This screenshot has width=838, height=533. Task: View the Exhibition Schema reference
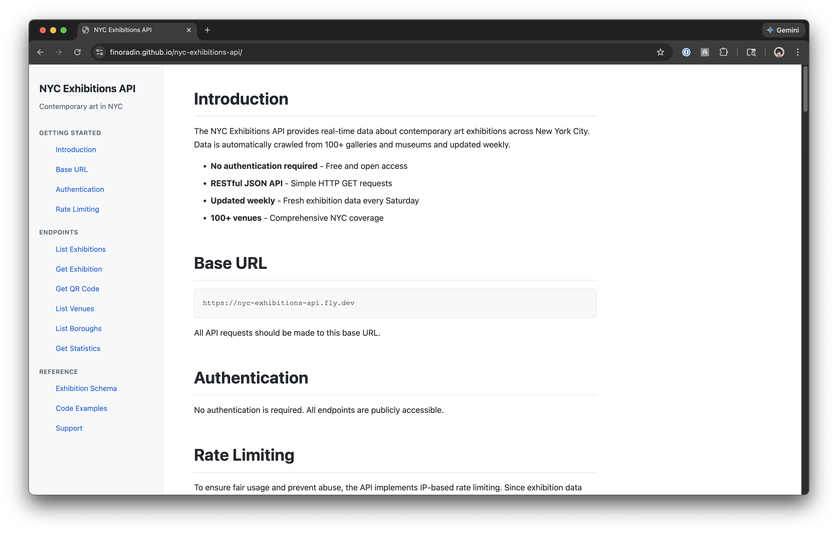(x=86, y=388)
